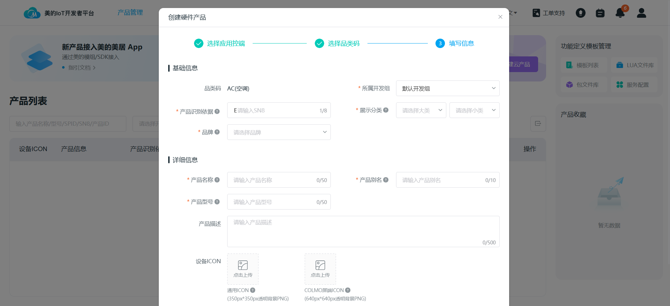Open the 请选择大类 dropdown
This screenshot has width=670, height=306.
pos(421,110)
